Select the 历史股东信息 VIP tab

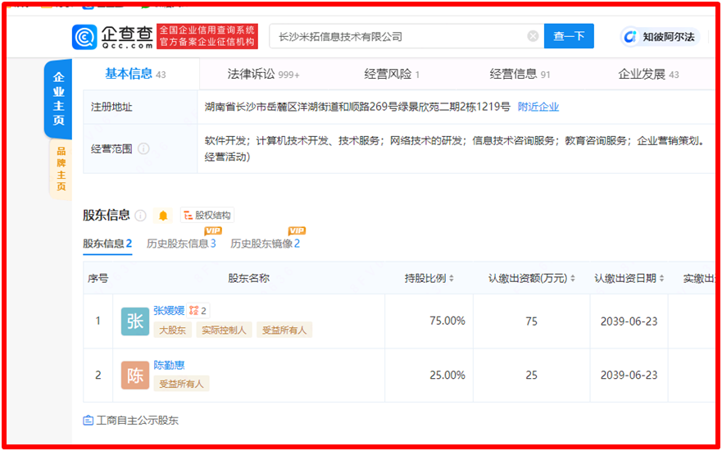[x=181, y=244]
